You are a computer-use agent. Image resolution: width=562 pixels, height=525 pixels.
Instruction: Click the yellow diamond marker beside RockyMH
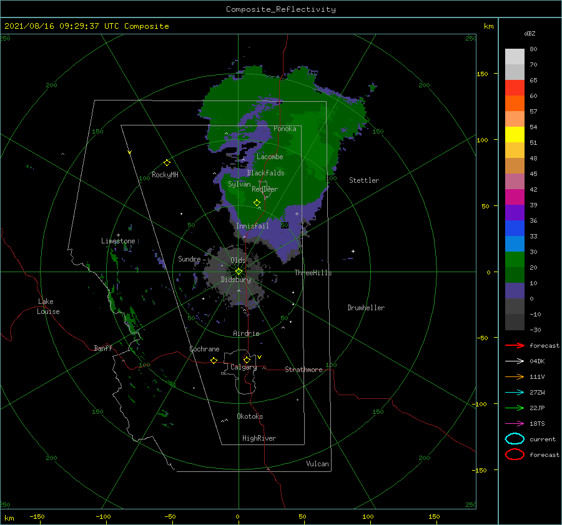click(167, 163)
